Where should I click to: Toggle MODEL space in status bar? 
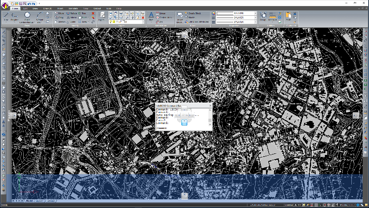coord(344,205)
